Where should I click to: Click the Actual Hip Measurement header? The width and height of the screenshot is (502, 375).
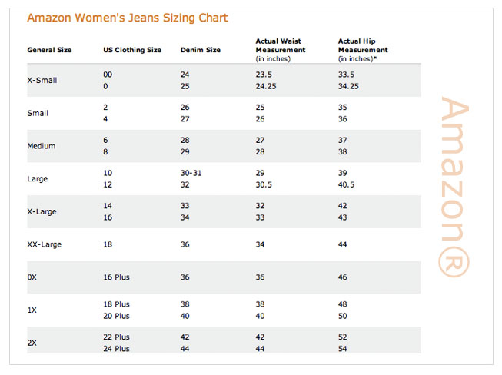tap(363, 50)
